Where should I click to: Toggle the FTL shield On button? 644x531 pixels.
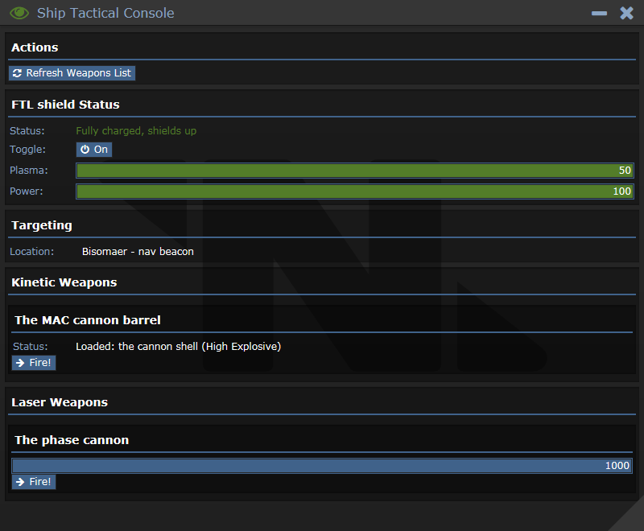click(94, 150)
